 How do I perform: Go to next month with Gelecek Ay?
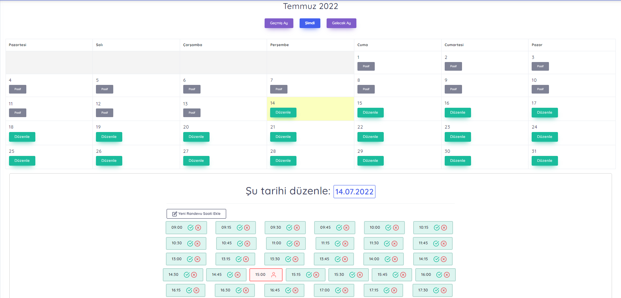click(341, 23)
